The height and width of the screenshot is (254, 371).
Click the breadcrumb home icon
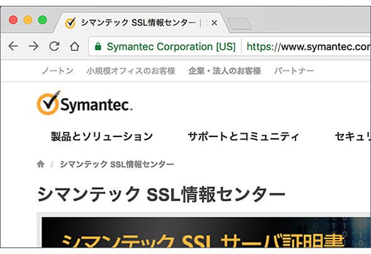click(x=41, y=164)
